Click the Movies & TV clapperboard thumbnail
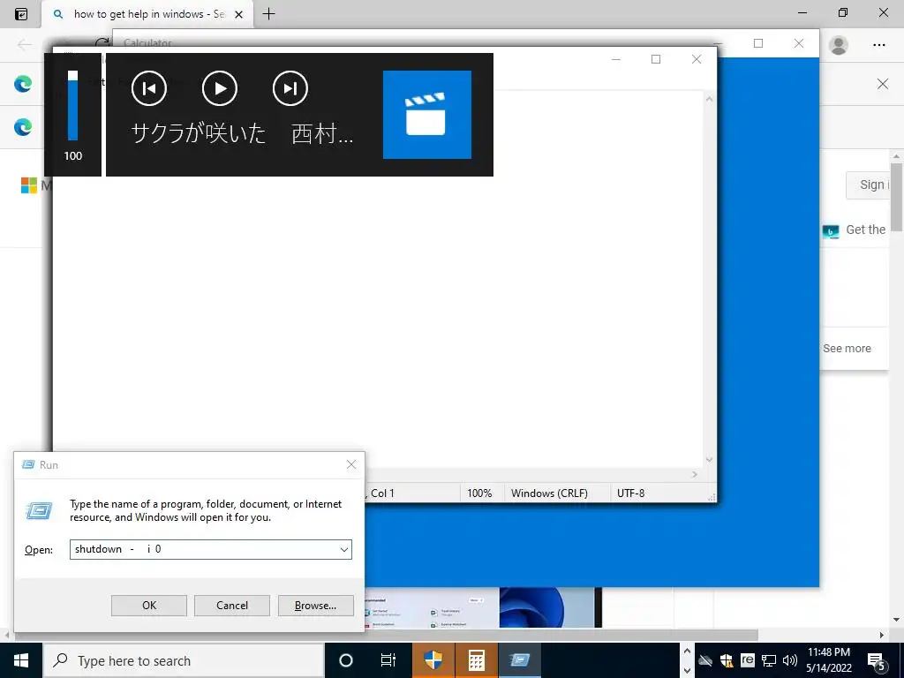Screen dimensions: 904x678 click(427, 115)
